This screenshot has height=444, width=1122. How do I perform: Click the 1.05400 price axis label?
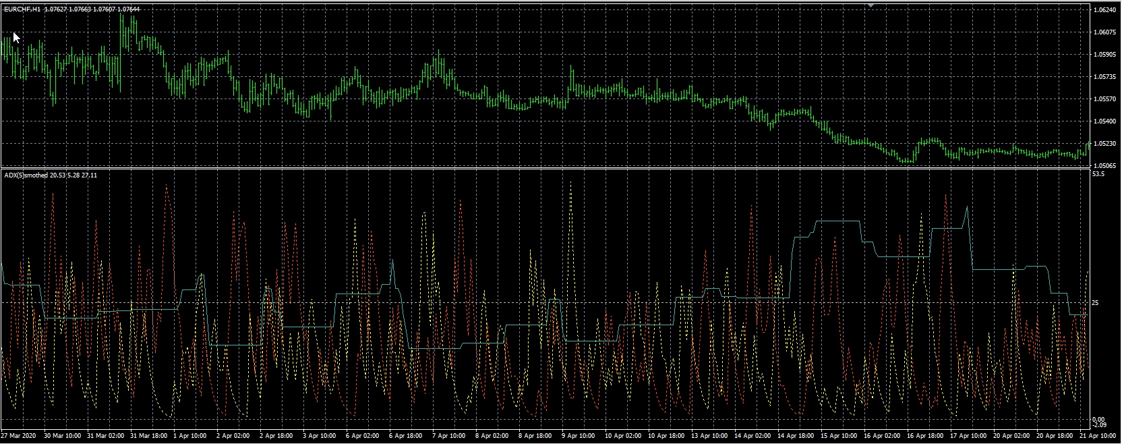click(1106, 121)
